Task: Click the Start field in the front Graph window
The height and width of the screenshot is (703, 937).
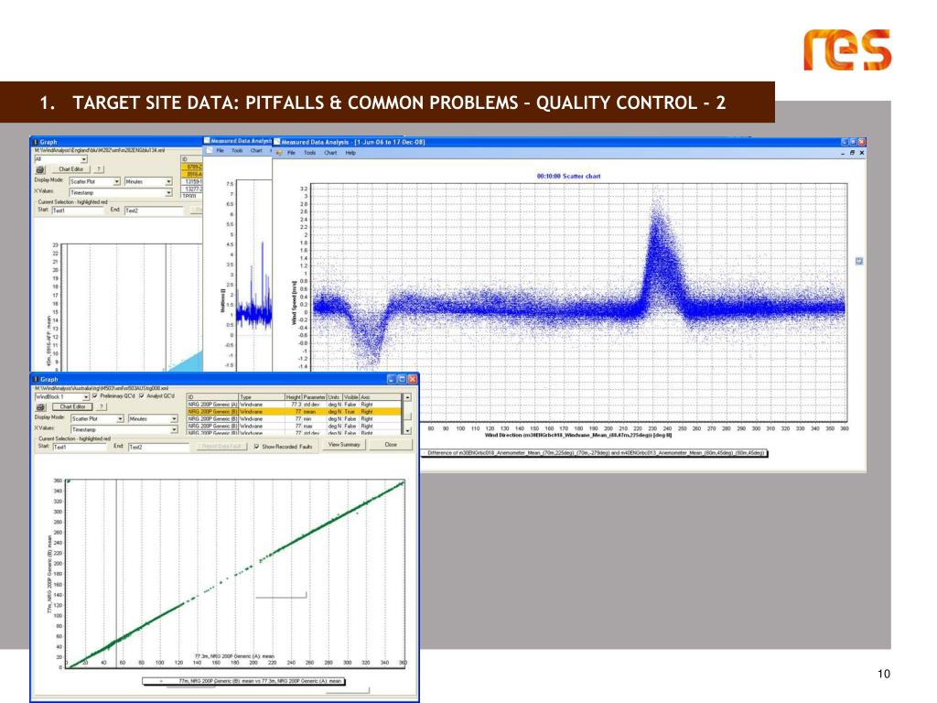Action: pos(79,447)
